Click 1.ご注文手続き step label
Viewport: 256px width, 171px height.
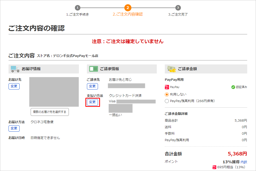pyautogui.click(x=78, y=15)
